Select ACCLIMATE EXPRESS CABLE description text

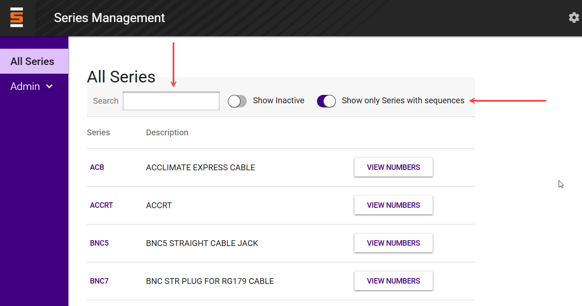click(x=201, y=167)
